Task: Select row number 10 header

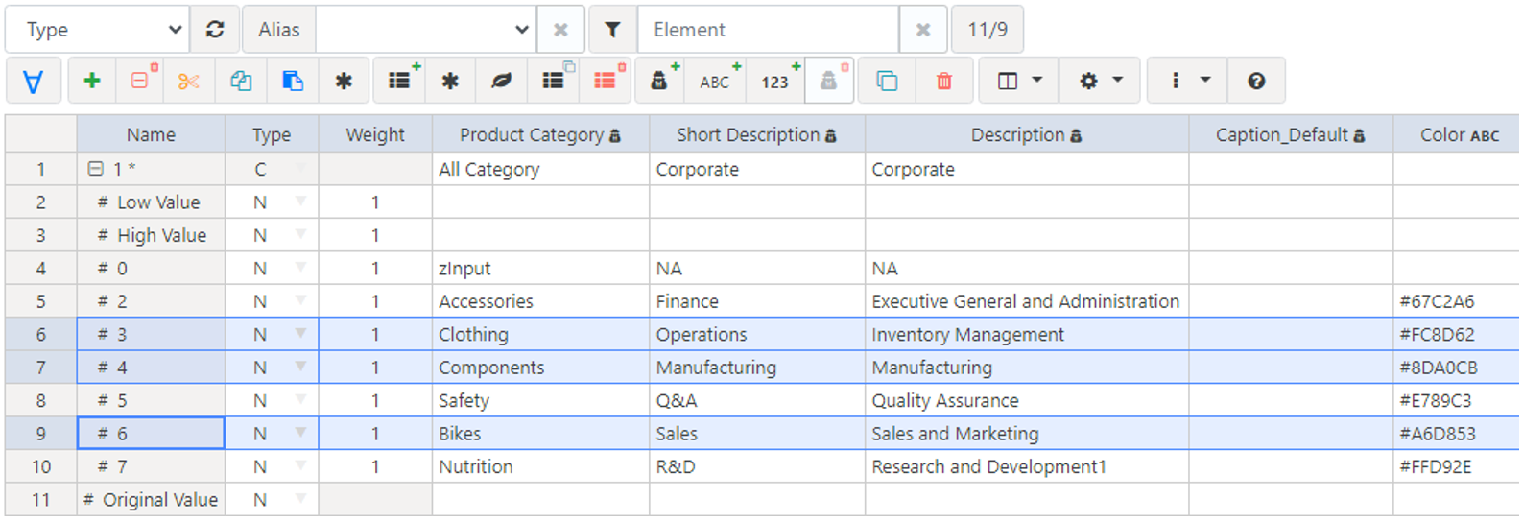Action: (40, 466)
